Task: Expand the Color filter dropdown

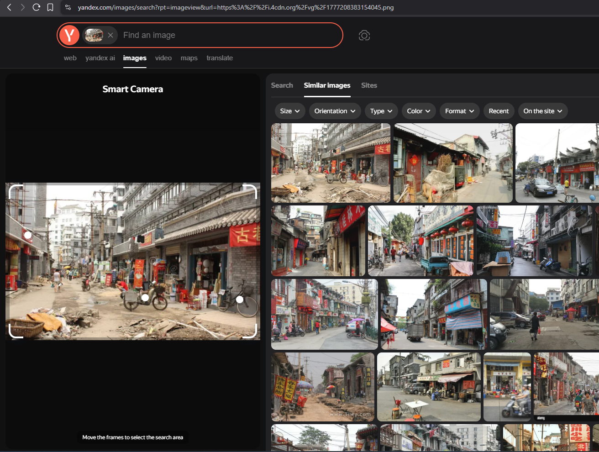Action: (418, 111)
